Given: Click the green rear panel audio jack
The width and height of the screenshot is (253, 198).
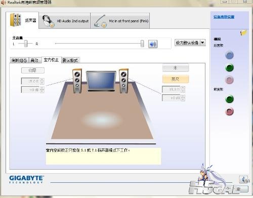Looking at the screenshot, I should pyautogui.click(x=229, y=68).
